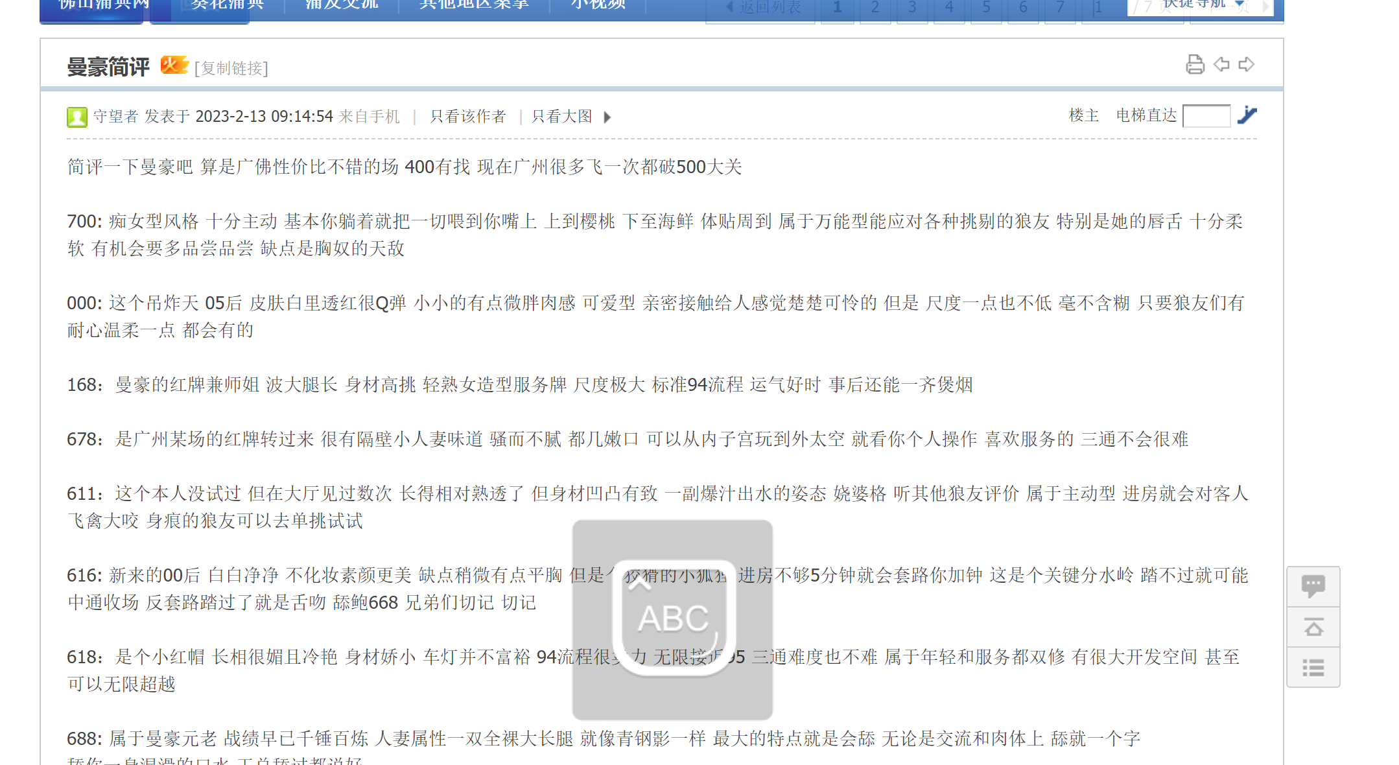Image resolution: width=1399 pixels, height=765 pixels.
Task: Click the 复制链接 link
Action: point(231,68)
